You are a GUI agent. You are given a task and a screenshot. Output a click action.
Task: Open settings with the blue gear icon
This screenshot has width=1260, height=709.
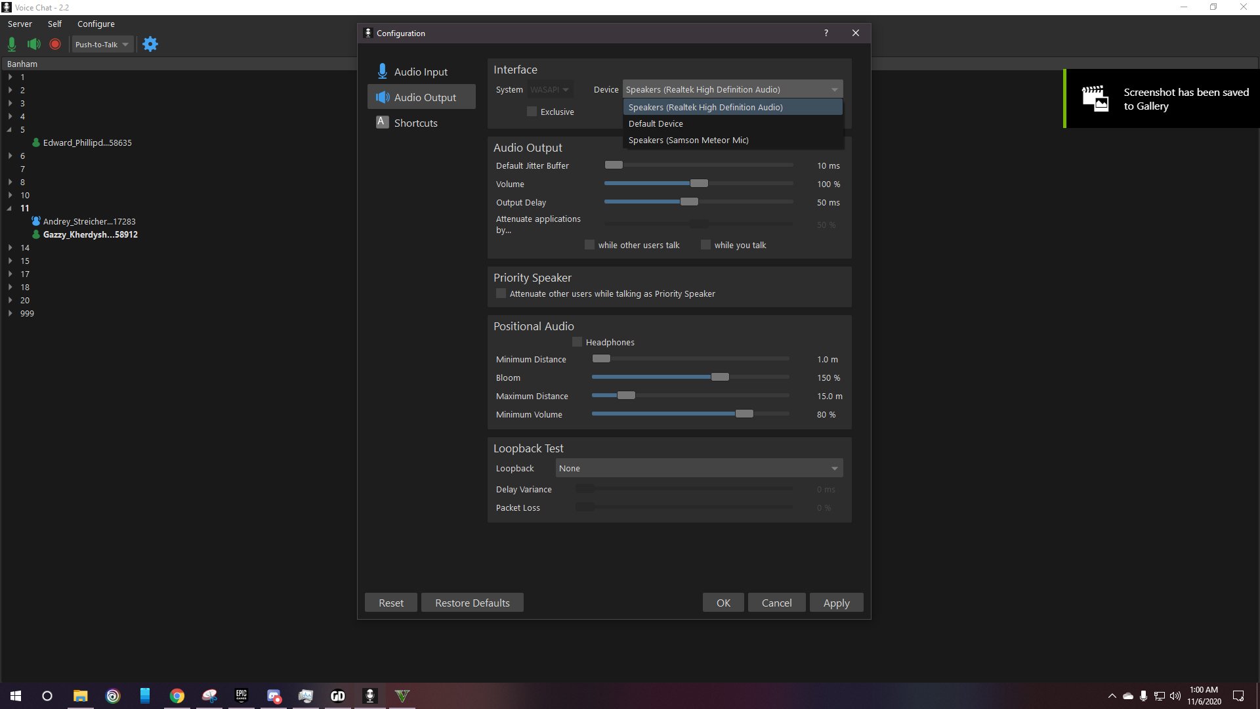150,44
